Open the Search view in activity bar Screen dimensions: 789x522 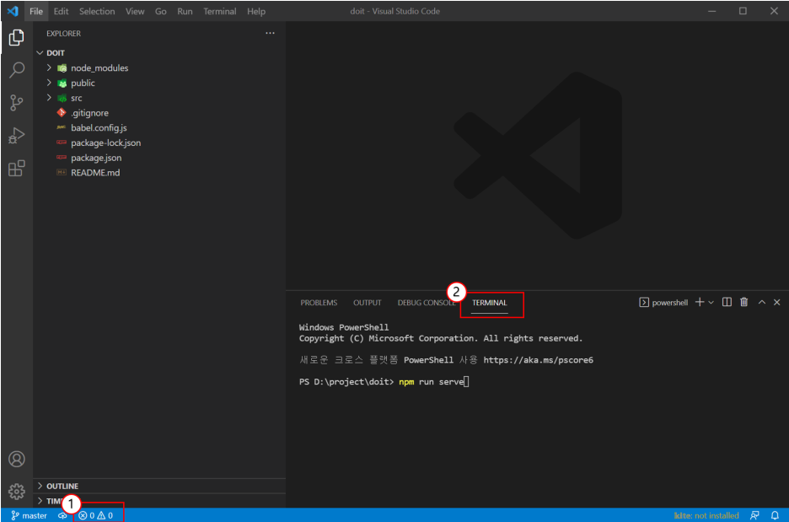click(17, 70)
